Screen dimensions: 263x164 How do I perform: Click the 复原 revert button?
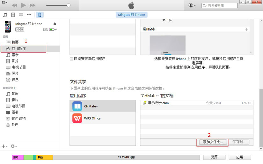coord(214,157)
